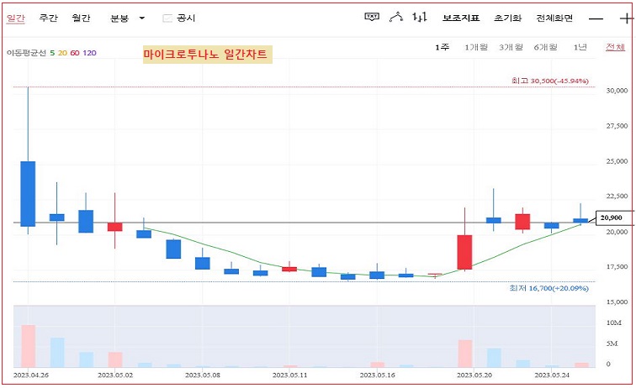Click the 최저 16,700 low price label
The image size is (636, 388).
click(x=549, y=288)
